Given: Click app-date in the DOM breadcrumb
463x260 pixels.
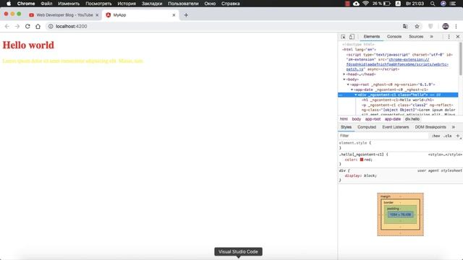Looking at the screenshot, I should tap(392, 119).
